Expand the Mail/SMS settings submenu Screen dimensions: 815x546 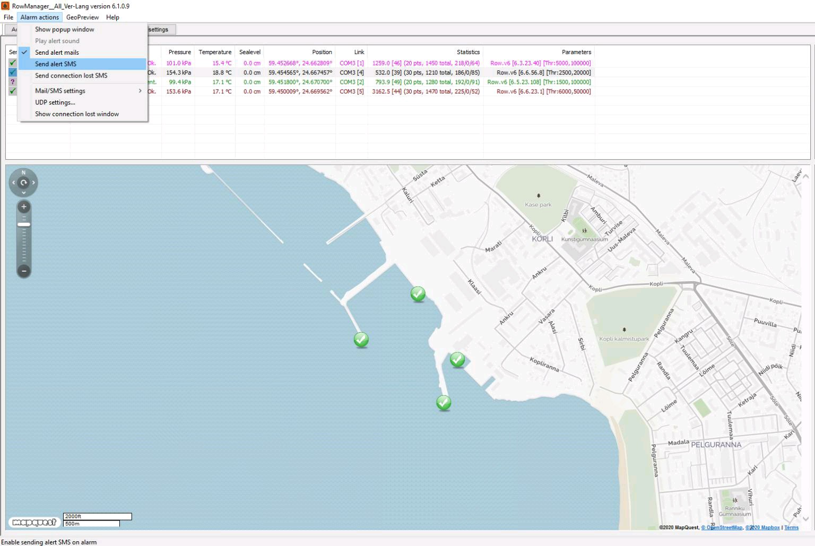[60, 91]
